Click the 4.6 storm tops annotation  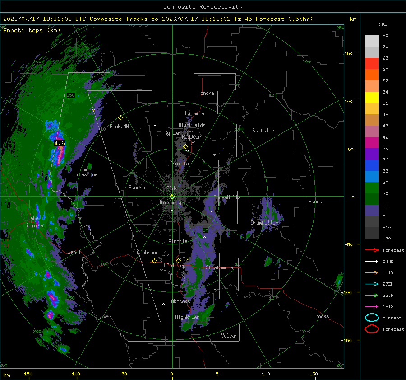click(x=60, y=143)
